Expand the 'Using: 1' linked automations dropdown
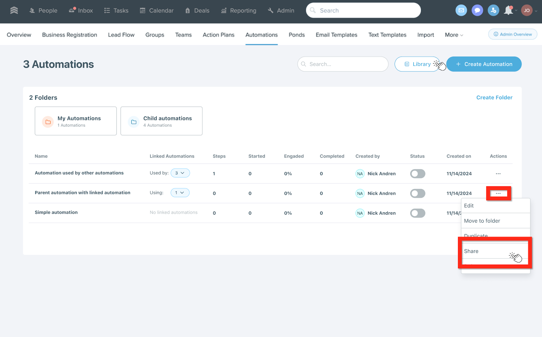 [180, 193]
